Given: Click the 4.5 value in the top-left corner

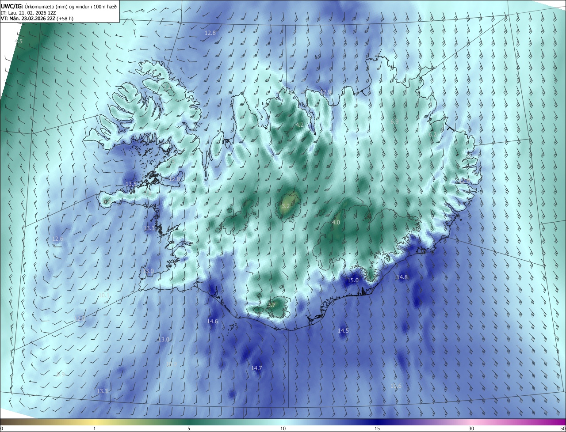Looking at the screenshot, I should (x=19, y=41).
